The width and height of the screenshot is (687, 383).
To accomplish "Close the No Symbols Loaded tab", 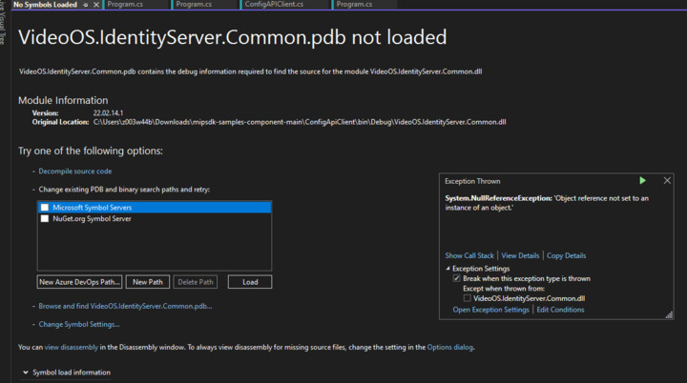I will (95, 5).
